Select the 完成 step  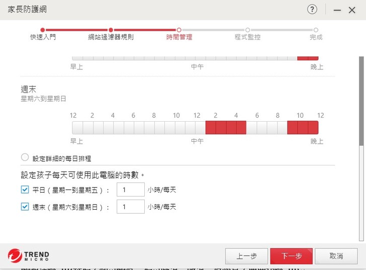click(316, 34)
